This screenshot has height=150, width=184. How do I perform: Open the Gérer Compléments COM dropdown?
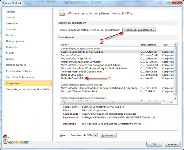(x=96, y=135)
